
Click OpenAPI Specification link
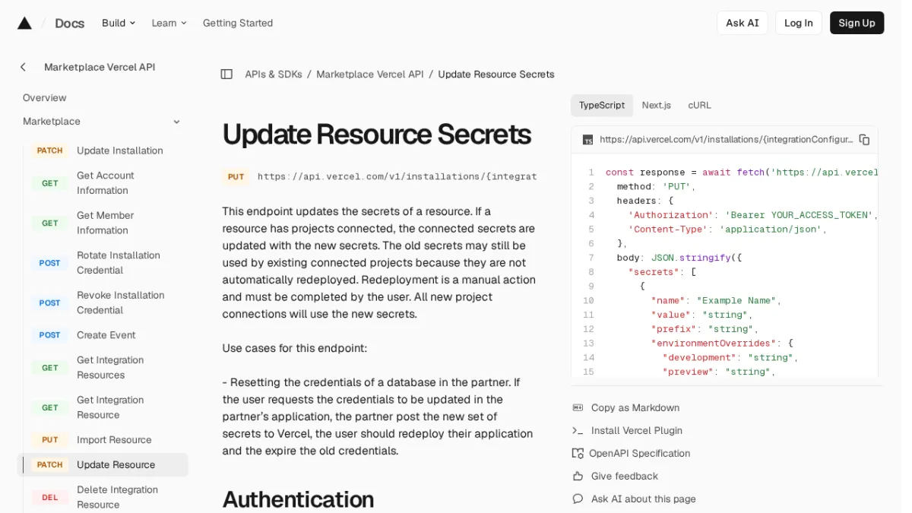click(x=640, y=454)
